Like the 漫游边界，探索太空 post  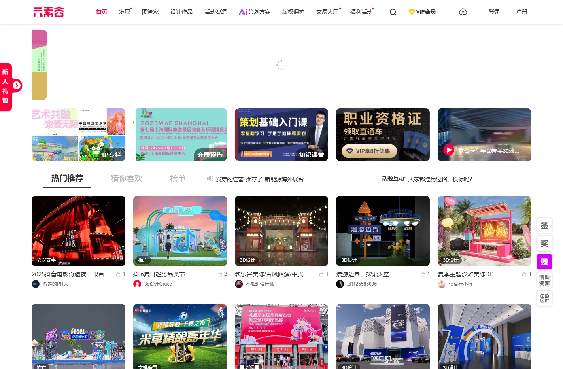pyautogui.click(x=423, y=274)
